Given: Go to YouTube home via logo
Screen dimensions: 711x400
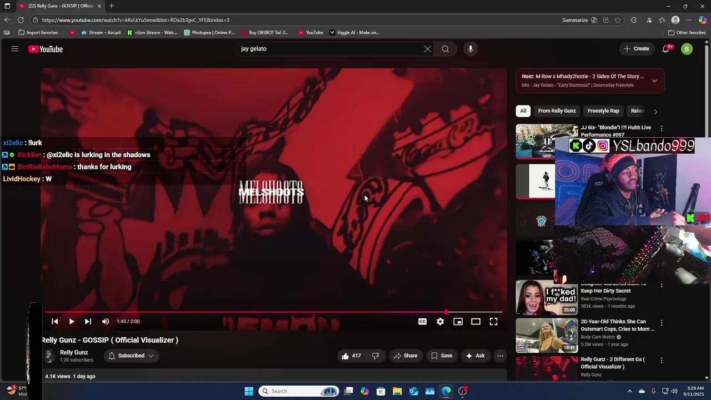Looking at the screenshot, I should coord(46,49).
